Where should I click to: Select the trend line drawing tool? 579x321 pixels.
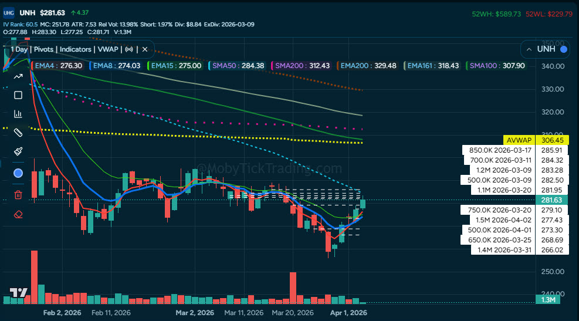point(18,76)
